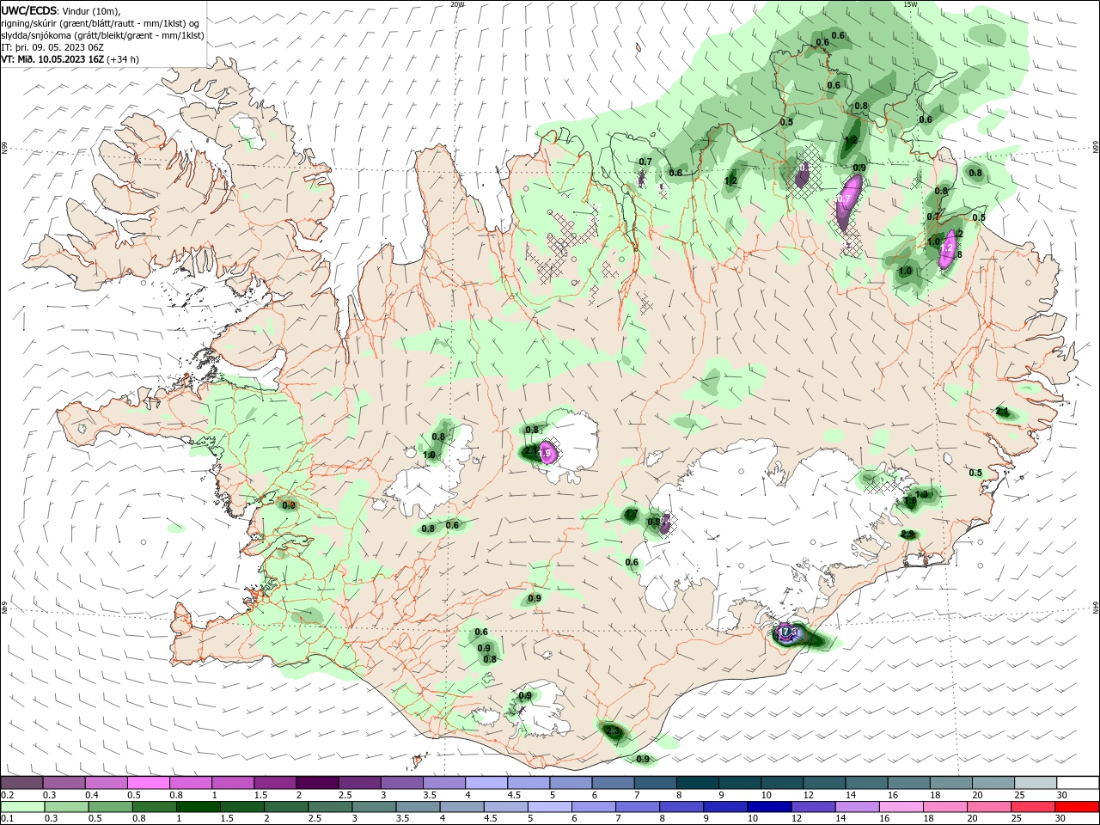Image resolution: width=1100 pixels, height=825 pixels.
Task: Pick the bright red swatch after 30 in rain legend
Action: click(x=1078, y=807)
